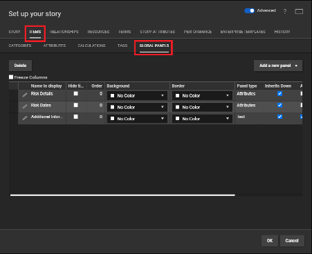Open the Add a new panel dropdown
The height and width of the screenshot is (254, 312).
278,66
